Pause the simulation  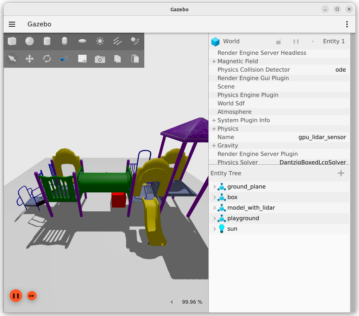pos(16,296)
